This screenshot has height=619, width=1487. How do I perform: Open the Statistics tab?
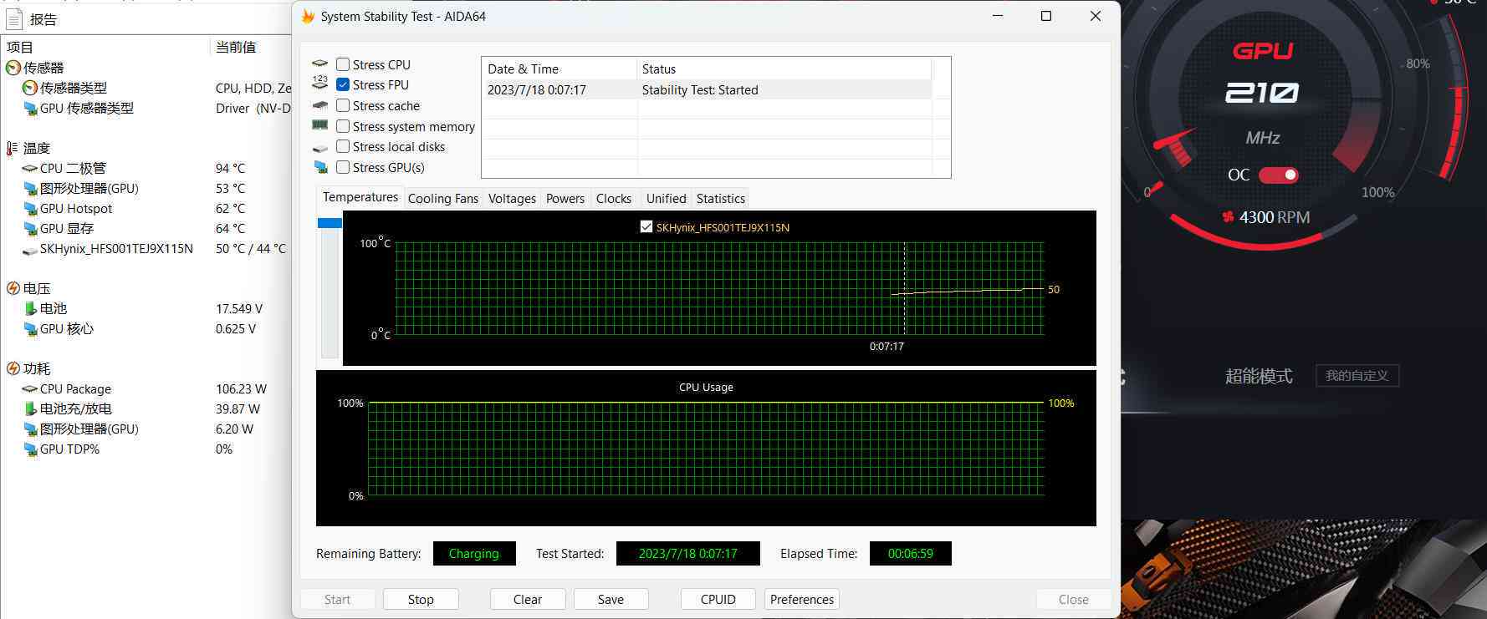(720, 199)
